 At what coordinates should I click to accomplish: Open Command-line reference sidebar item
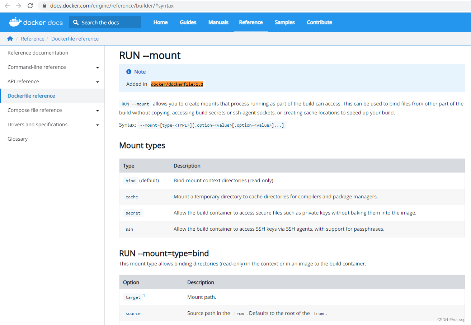[x=37, y=67]
